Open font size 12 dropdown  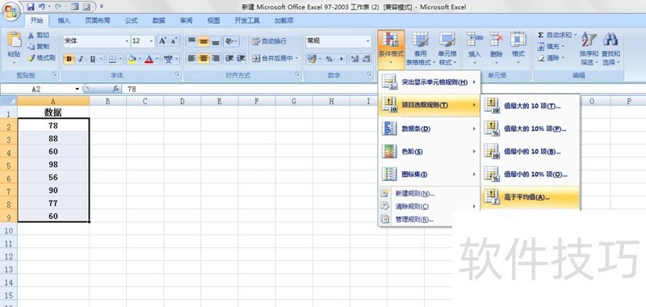click(x=151, y=41)
